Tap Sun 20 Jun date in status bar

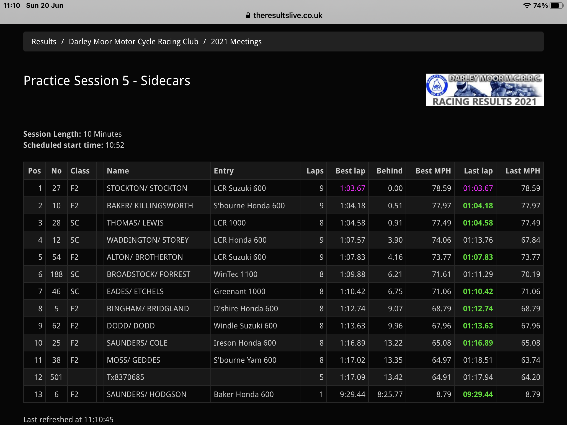click(45, 6)
